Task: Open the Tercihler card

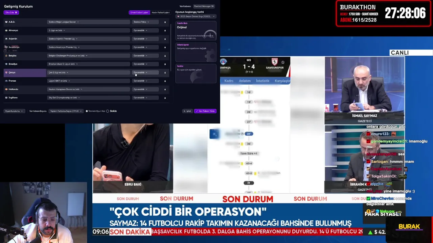Action: click(196, 74)
